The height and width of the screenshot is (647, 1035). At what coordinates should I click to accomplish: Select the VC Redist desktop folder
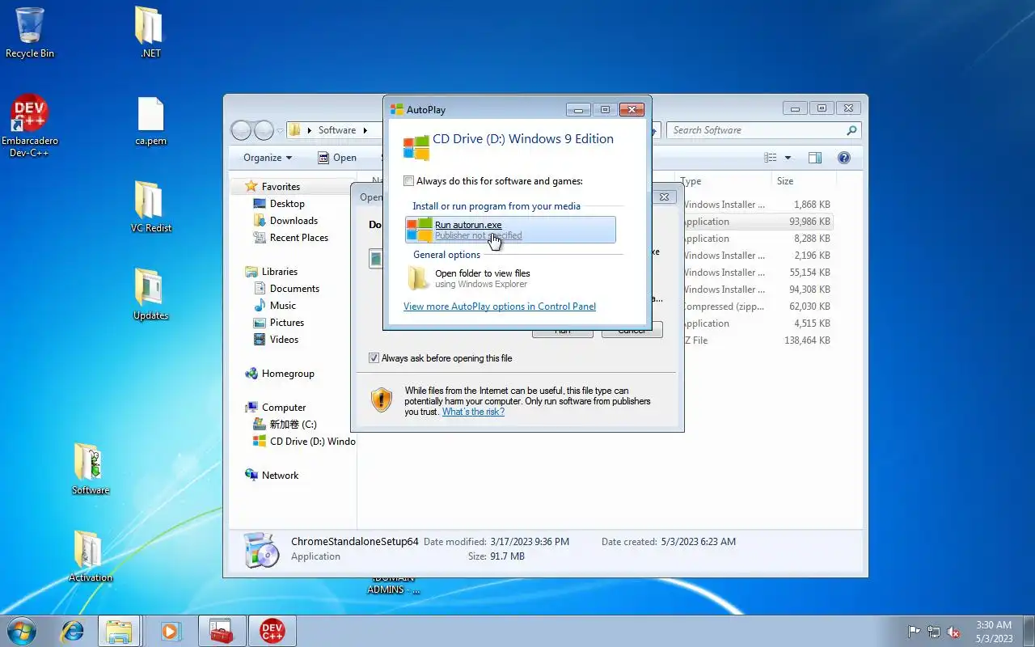(x=151, y=207)
